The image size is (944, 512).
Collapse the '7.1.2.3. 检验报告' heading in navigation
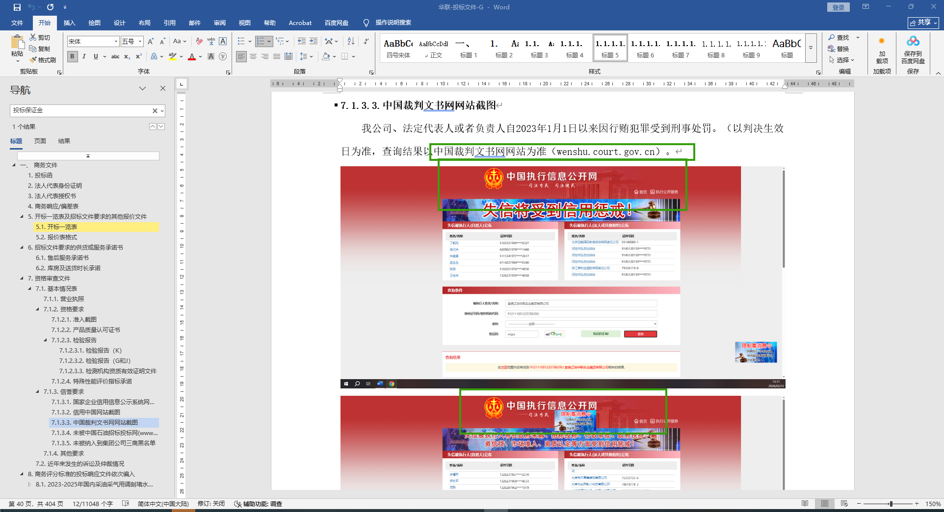point(46,340)
